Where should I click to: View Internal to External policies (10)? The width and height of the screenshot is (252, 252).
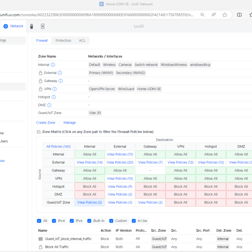point(120,154)
